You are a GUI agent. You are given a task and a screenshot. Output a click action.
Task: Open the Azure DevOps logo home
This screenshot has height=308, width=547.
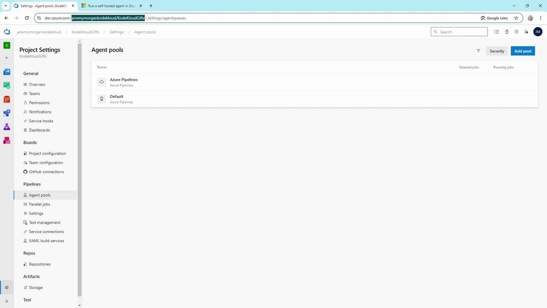pyautogui.click(x=6, y=32)
